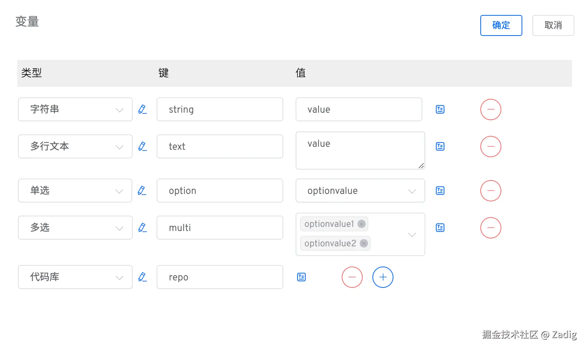Click the description icon in the option row

(440, 191)
